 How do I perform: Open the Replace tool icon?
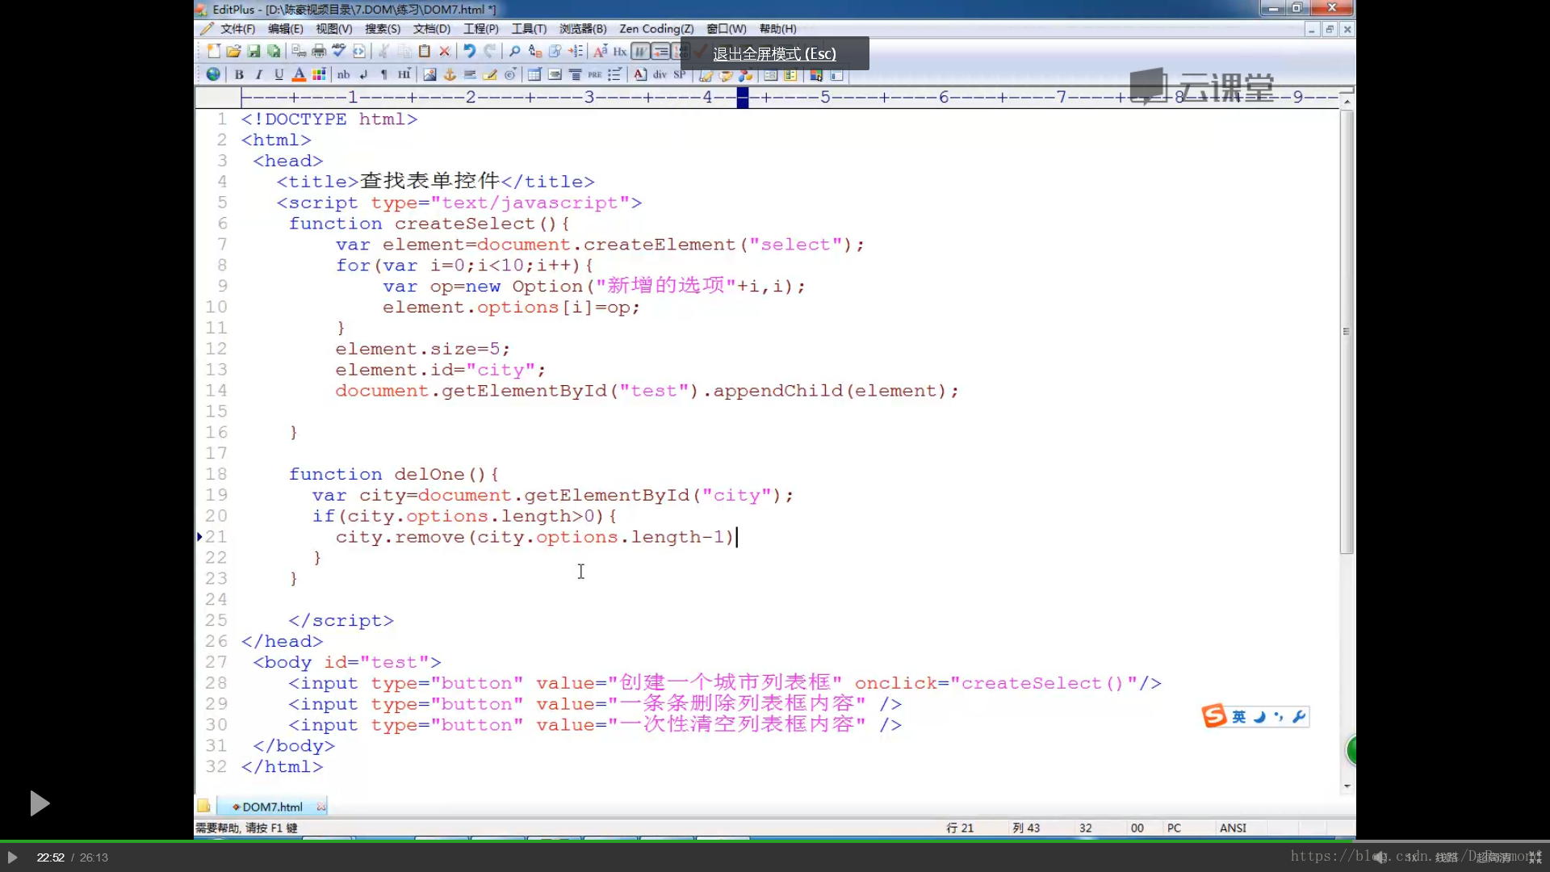(534, 51)
